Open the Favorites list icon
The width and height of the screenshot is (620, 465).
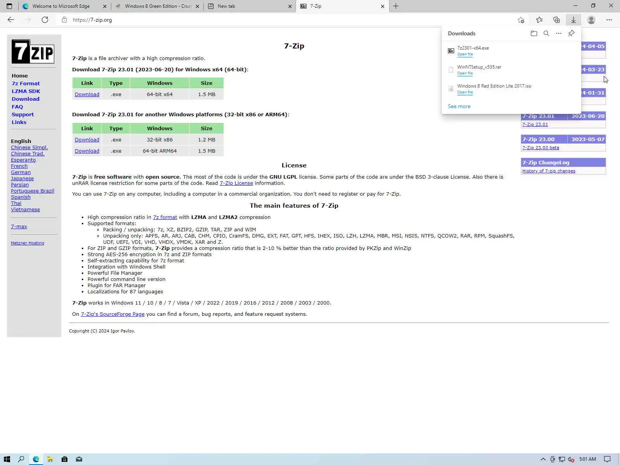click(x=539, y=20)
